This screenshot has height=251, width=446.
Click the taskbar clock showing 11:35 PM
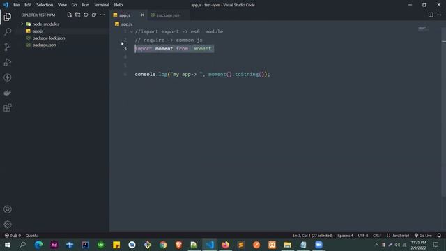(x=418, y=245)
